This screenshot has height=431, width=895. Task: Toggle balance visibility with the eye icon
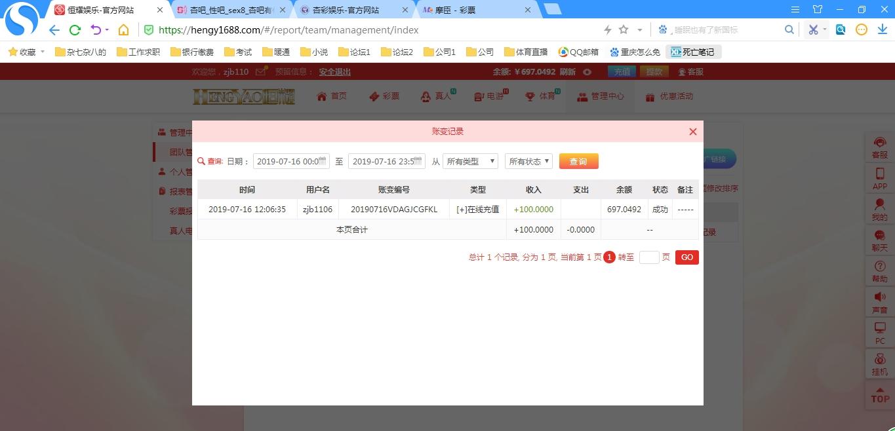pyautogui.click(x=587, y=72)
